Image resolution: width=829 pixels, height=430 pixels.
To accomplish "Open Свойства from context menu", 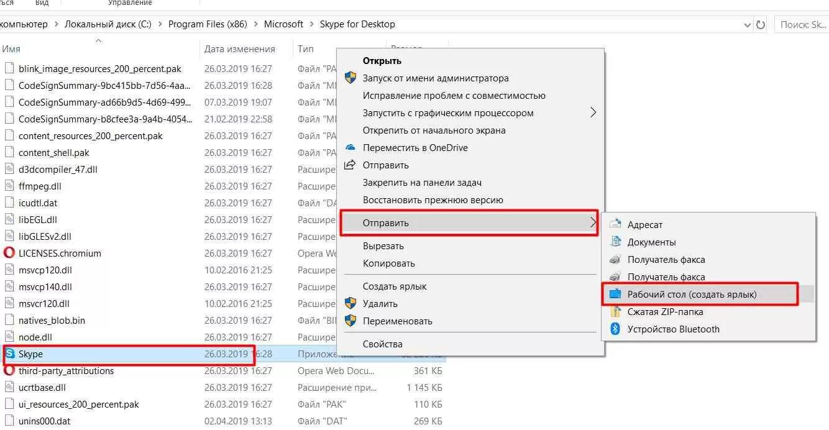I will [383, 344].
